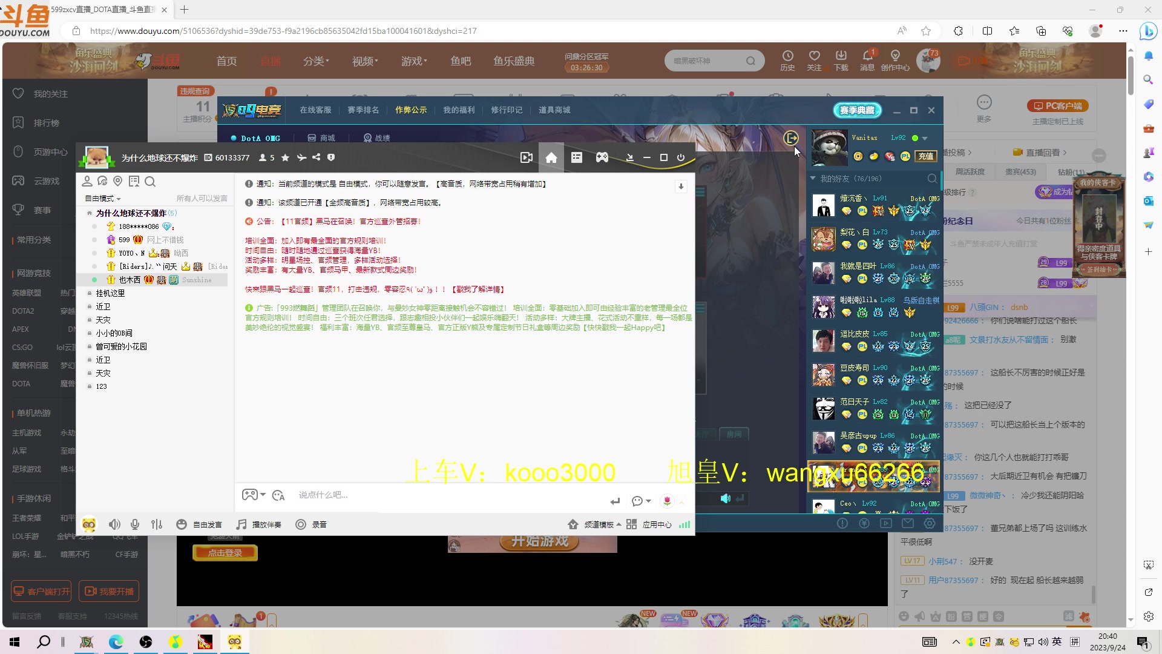Open the user list person icon
The width and height of the screenshot is (1162, 654).
point(87,181)
